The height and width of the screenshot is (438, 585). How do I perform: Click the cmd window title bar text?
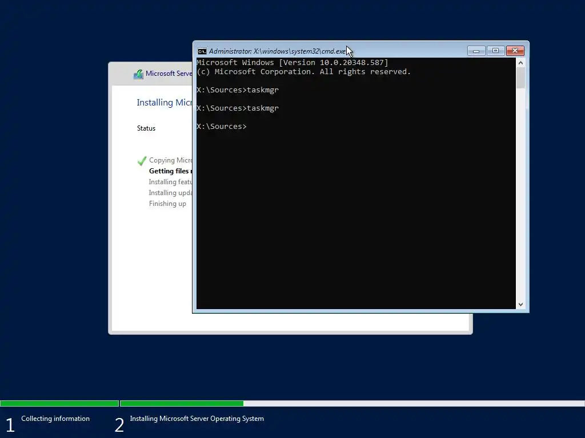(x=277, y=51)
